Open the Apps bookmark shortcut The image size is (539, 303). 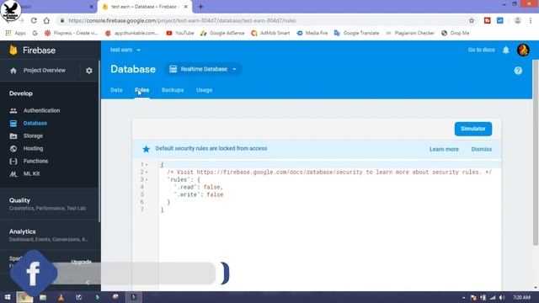click(16, 33)
